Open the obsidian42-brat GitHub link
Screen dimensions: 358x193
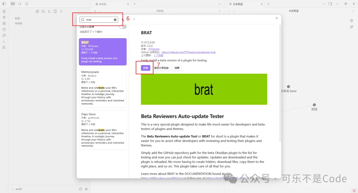189,52
